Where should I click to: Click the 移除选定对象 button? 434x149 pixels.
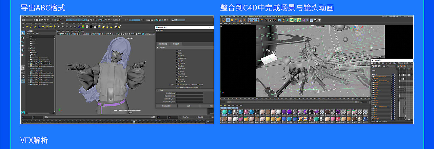163,44
